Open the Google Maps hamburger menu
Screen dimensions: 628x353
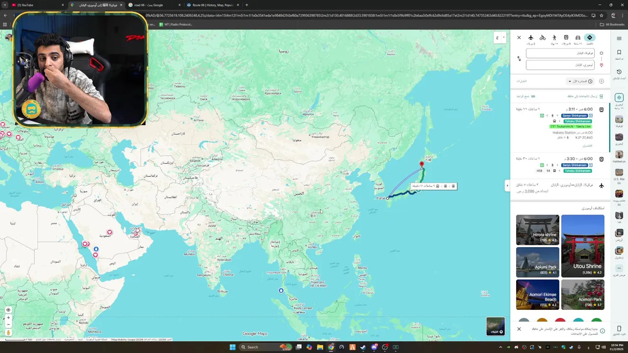(619, 38)
